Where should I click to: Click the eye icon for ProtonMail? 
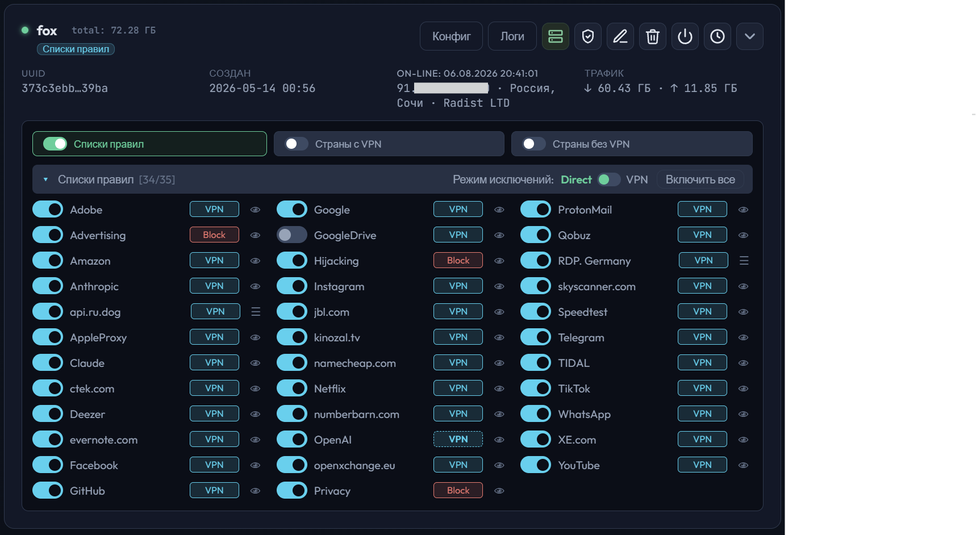pyautogui.click(x=743, y=210)
